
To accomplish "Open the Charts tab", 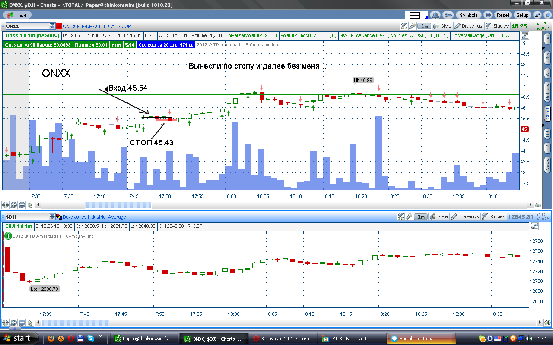I will [x=18, y=15].
